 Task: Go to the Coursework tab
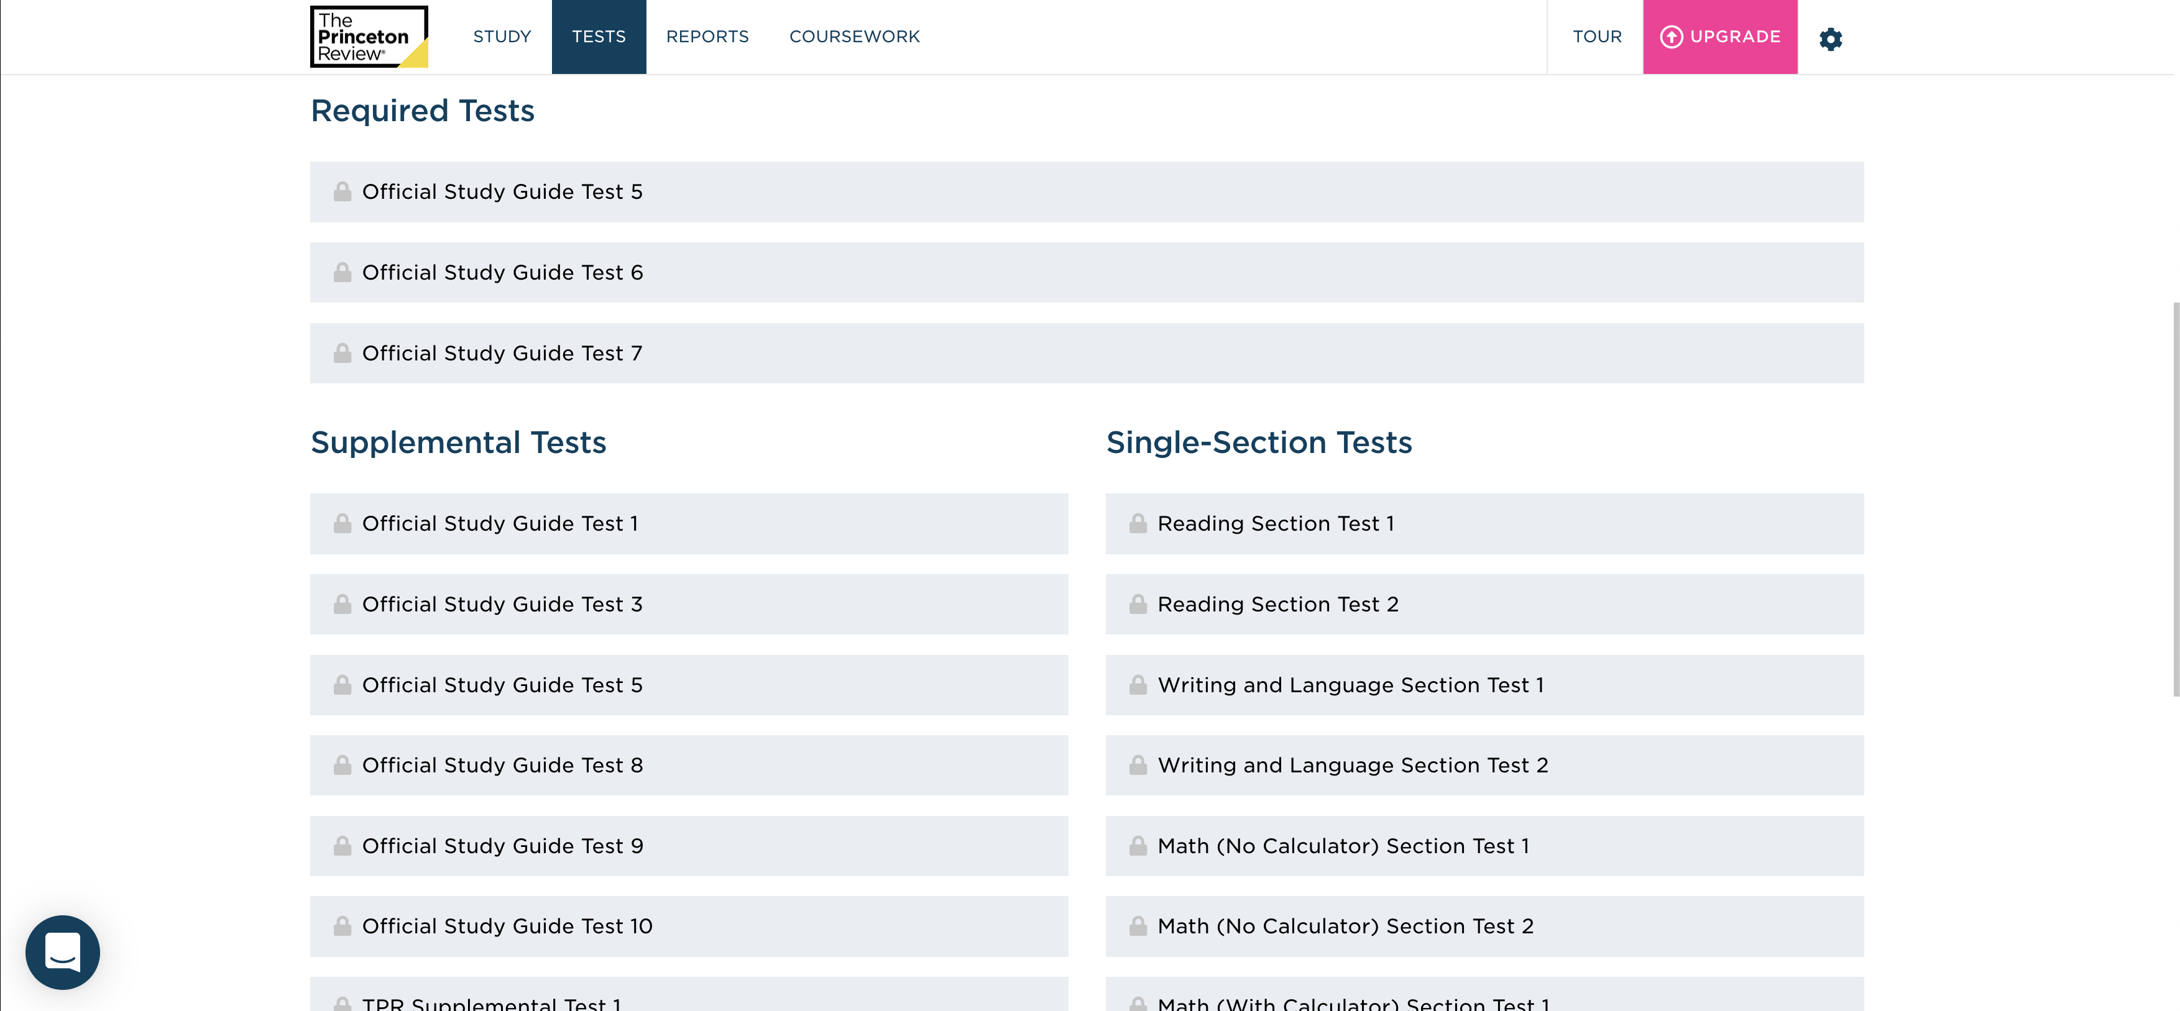click(x=854, y=37)
